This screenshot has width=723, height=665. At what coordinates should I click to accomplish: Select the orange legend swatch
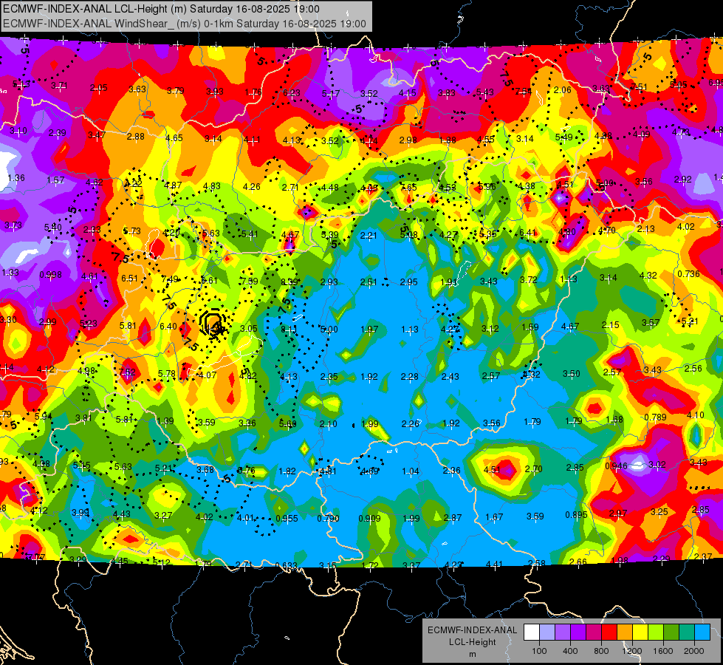point(625,632)
